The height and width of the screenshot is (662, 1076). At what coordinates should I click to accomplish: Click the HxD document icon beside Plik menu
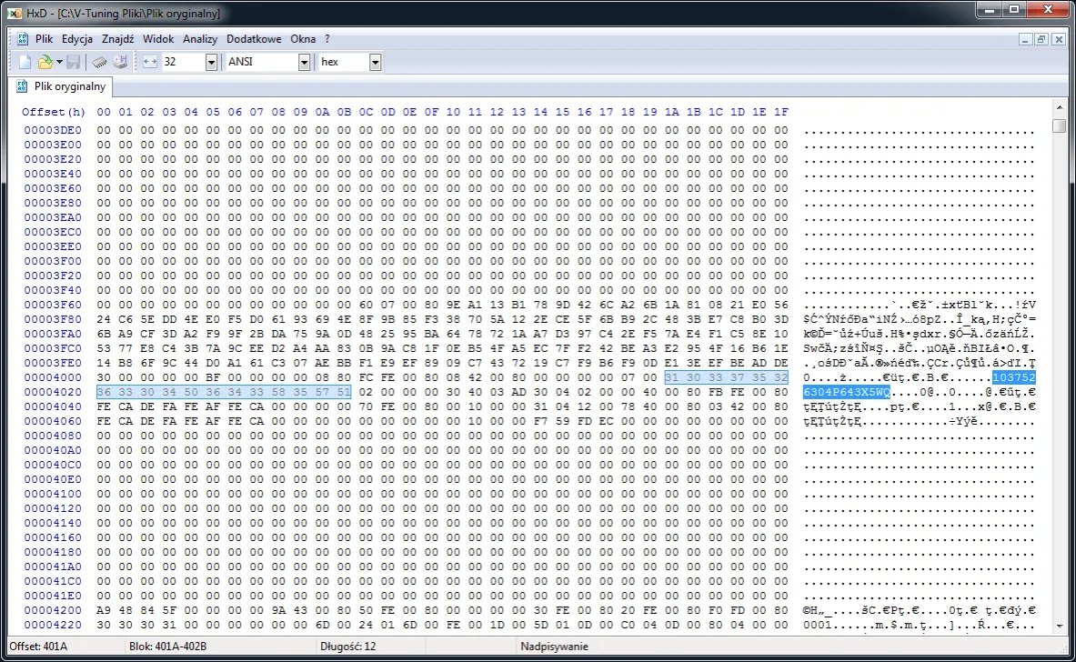point(22,39)
